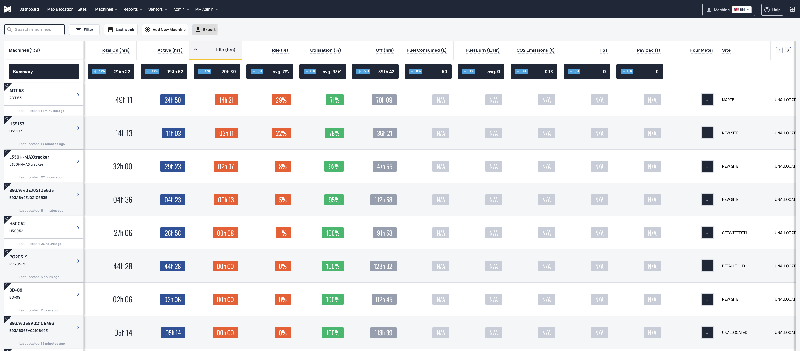Click the 14h 21 idle hours badge
This screenshot has width=800, height=351.
coord(226,100)
